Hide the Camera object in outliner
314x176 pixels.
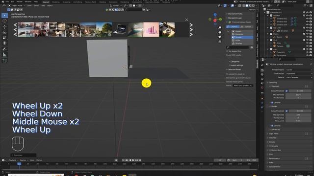click(x=307, y=46)
